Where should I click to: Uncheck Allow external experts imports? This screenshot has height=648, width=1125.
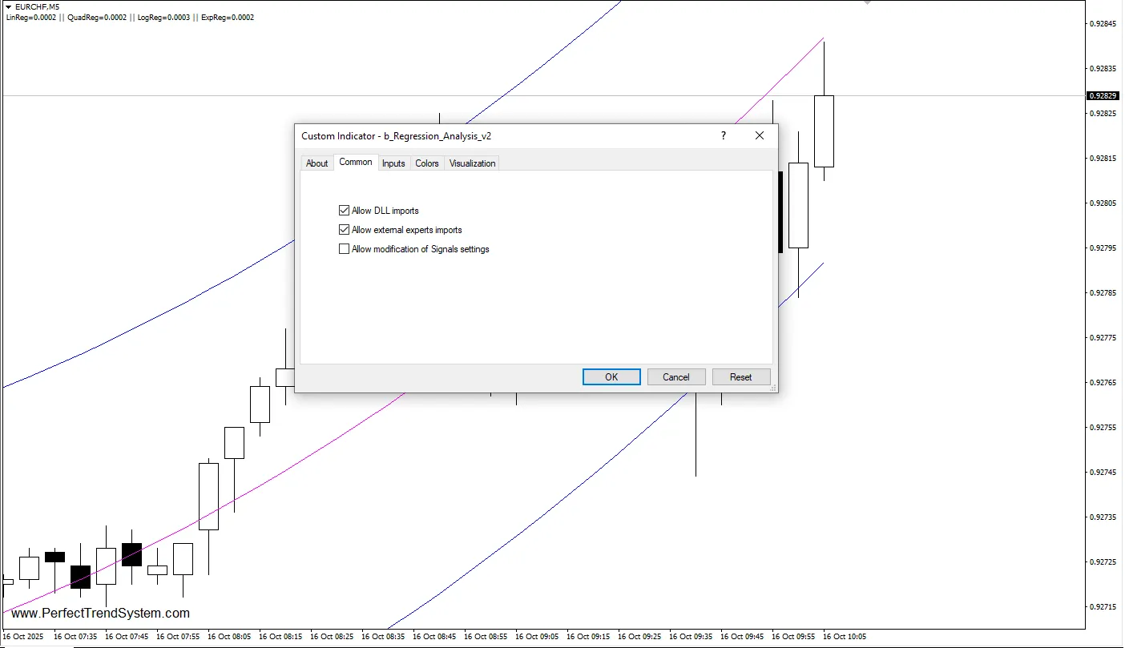(x=344, y=229)
